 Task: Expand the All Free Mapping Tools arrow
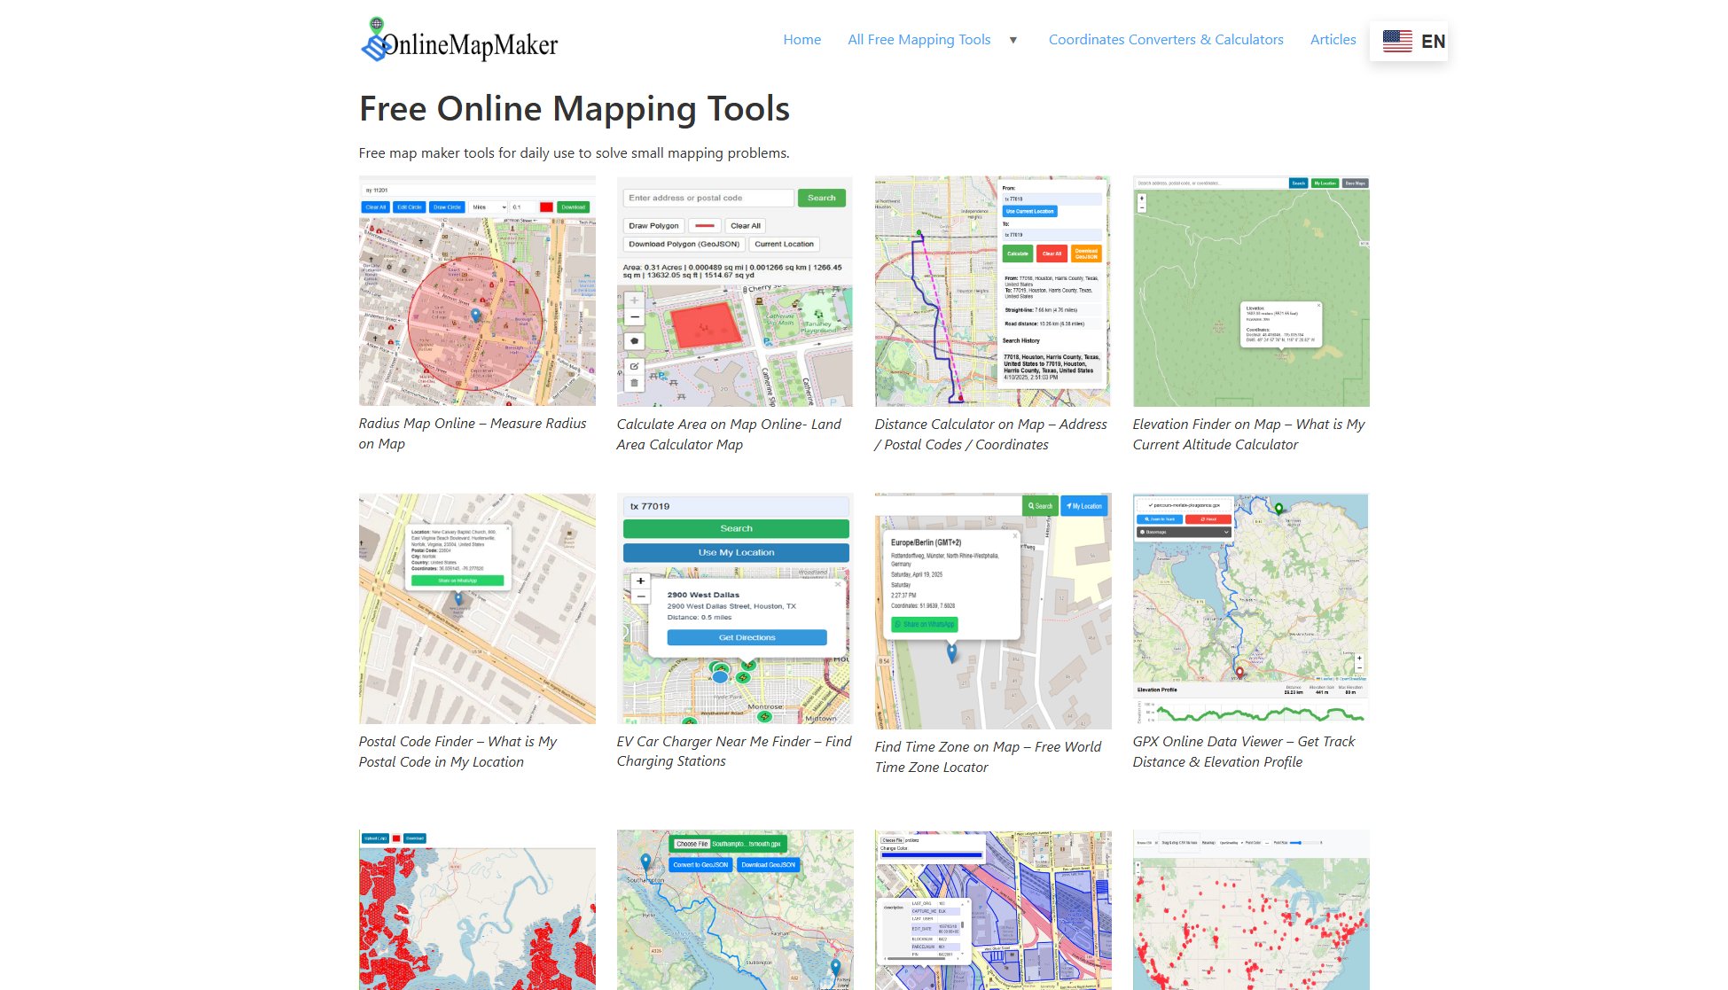point(1013,40)
